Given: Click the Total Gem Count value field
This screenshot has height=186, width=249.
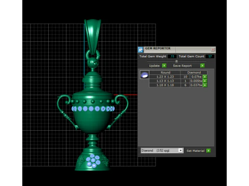Looking at the screenshot, I should (x=210, y=56).
